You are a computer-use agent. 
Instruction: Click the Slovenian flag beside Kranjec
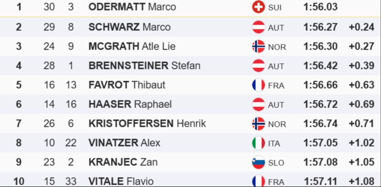pyautogui.click(x=258, y=162)
